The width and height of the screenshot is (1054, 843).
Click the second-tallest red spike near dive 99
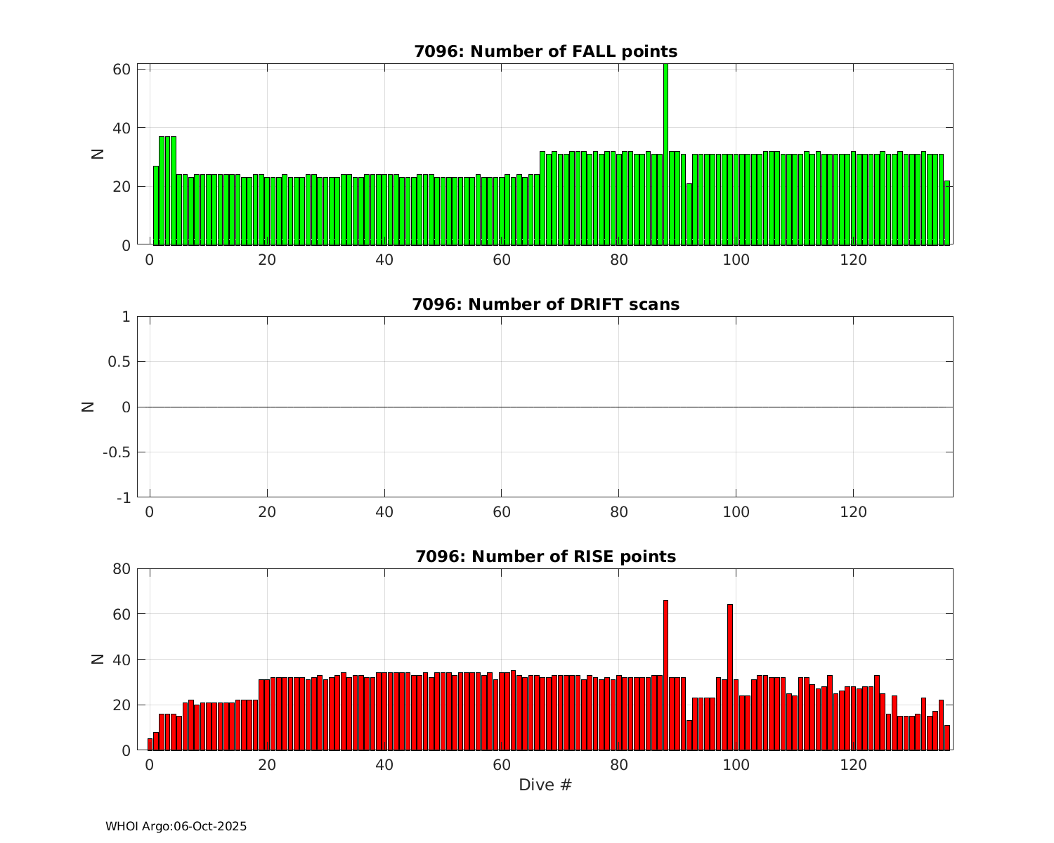point(730,677)
